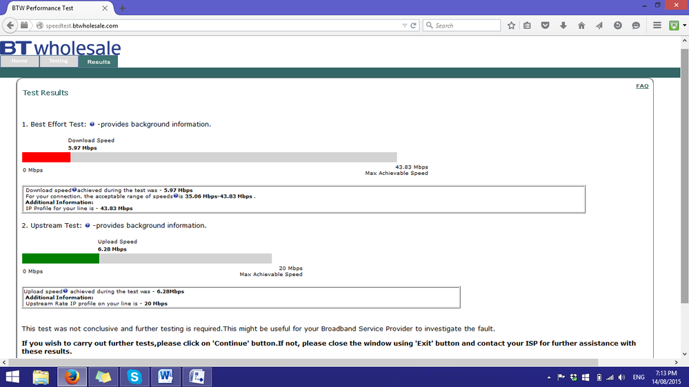
Task: Click the circular history arrow icon in toolbar
Action: coord(618,25)
